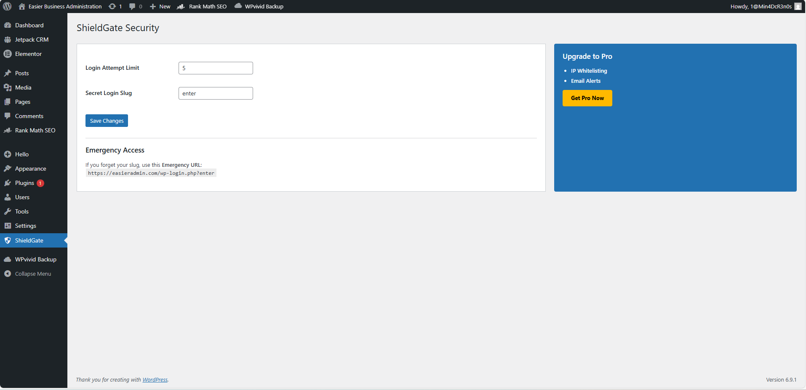806x390 pixels.
Task: Go to Jetpack CRM in the sidebar
Action: pos(32,40)
